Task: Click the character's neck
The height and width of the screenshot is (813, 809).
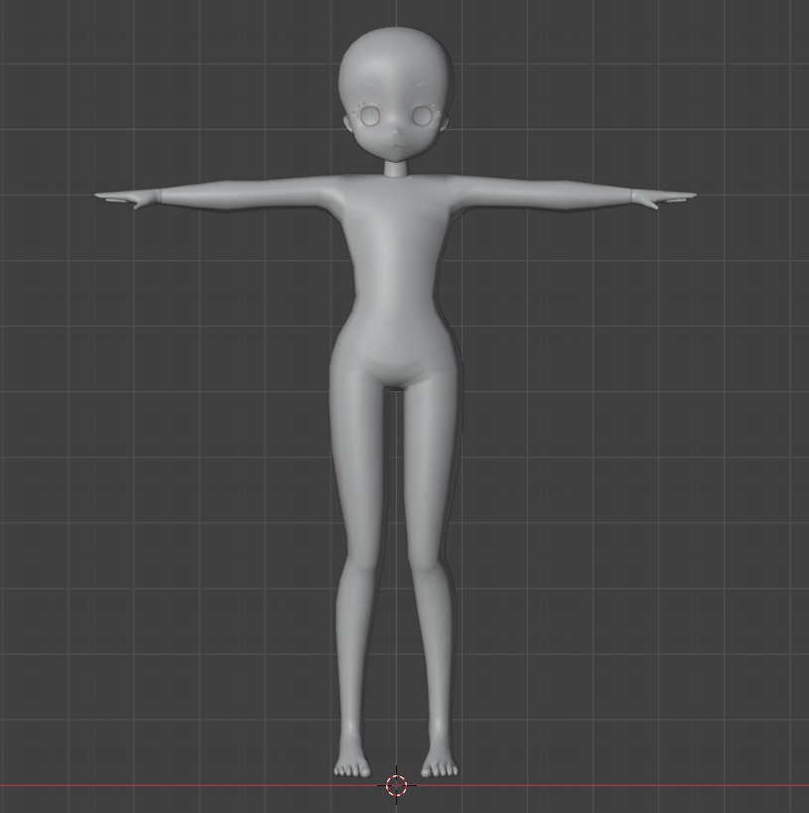Action: (397, 171)
